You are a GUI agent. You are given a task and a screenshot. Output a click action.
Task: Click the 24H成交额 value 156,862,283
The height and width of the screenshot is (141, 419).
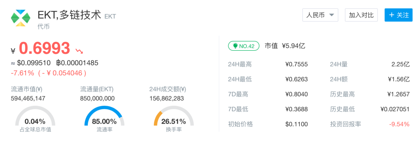click(167, 99)
